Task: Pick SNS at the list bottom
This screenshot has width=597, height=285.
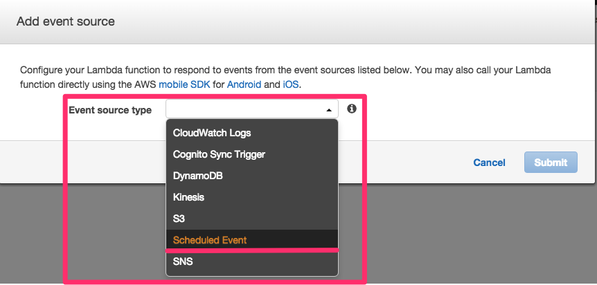Action: [251, 261]
